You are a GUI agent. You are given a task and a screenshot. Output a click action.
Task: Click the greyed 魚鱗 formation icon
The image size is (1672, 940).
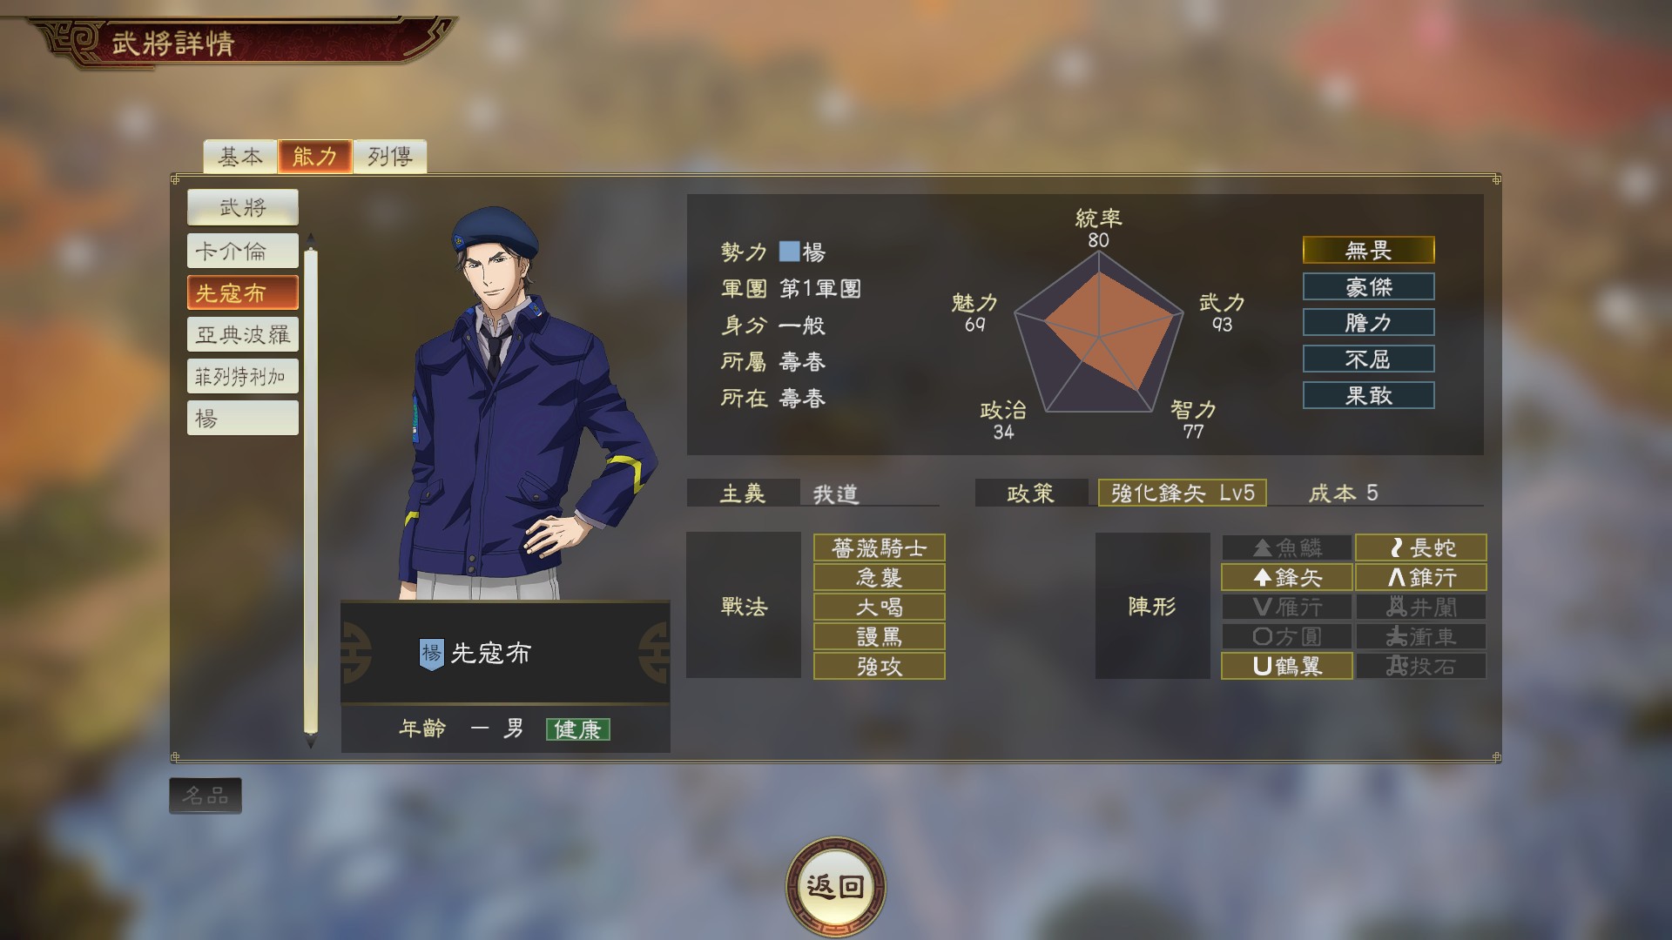(x=1287, y=547)
